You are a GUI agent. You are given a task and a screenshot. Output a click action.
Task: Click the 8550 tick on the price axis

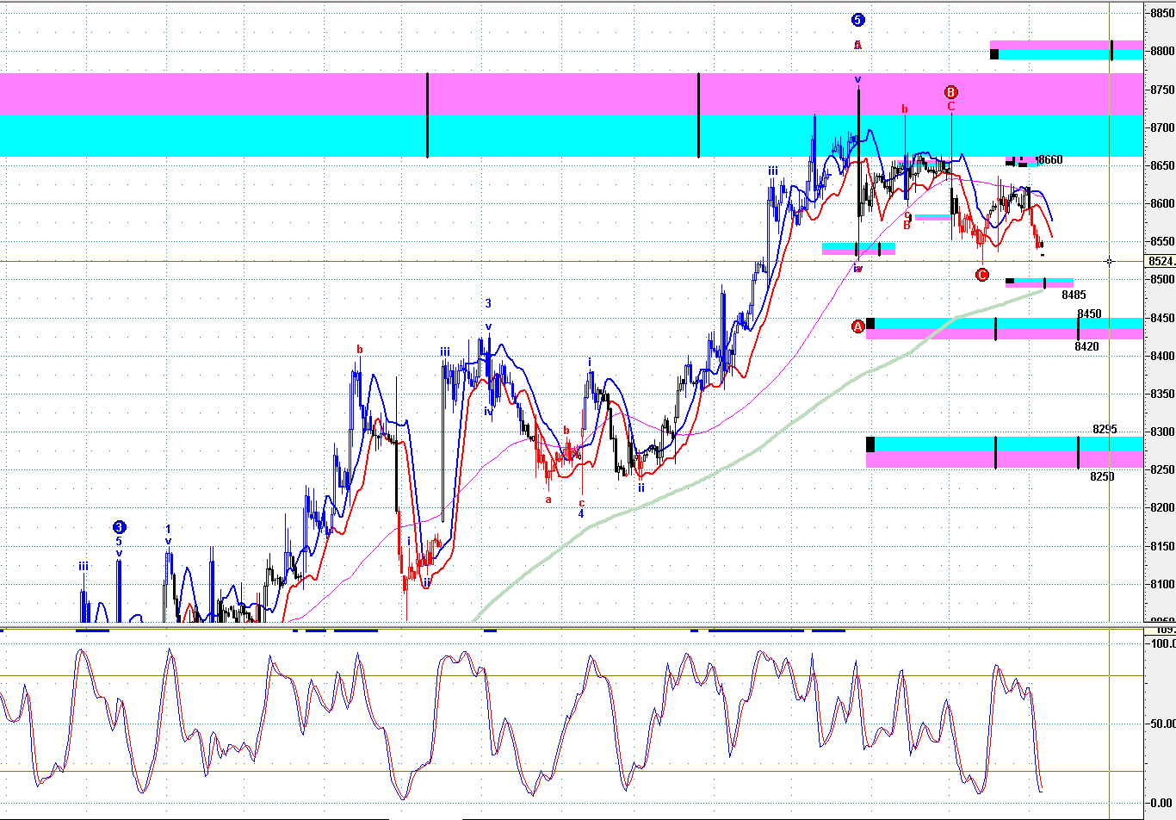[1162, 242]
